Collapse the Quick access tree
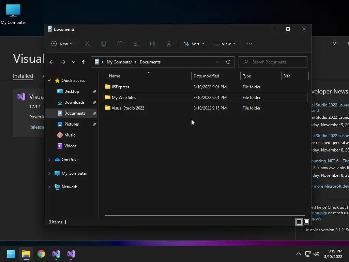349x262 pixels. click(x=49, y=81)
